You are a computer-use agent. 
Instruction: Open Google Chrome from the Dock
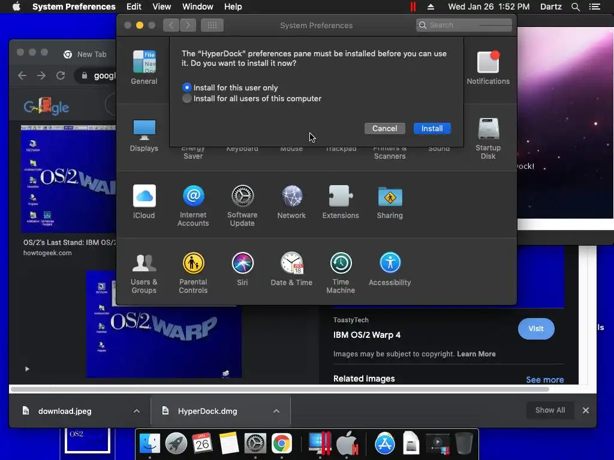point(282,444)
